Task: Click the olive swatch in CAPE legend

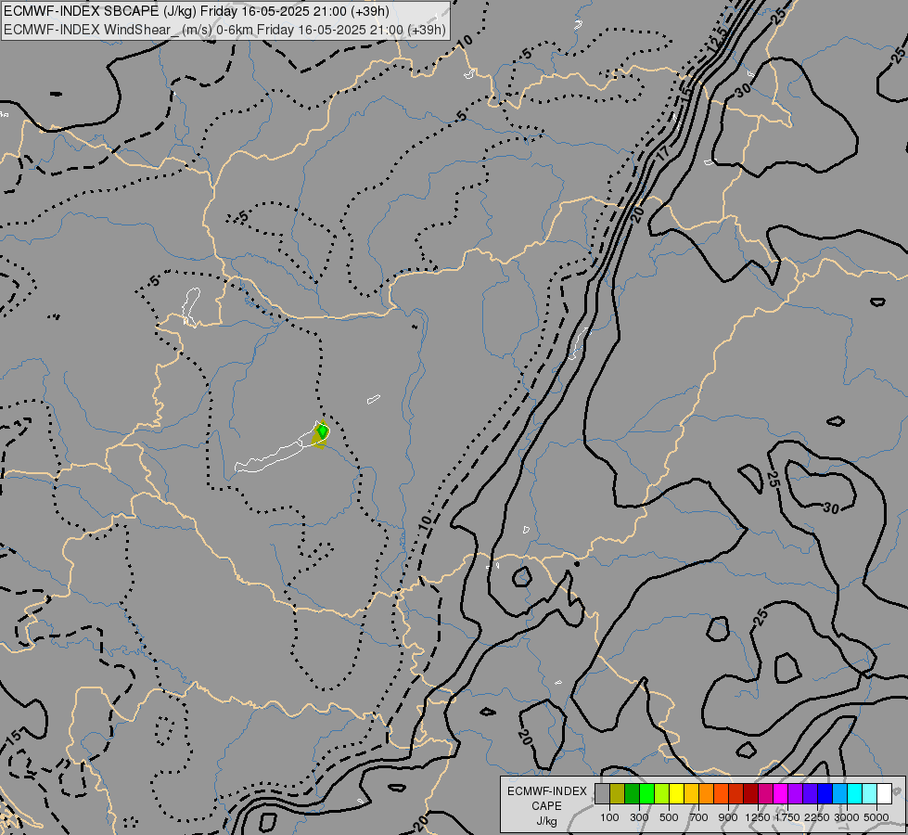Action: [x=618, y=793]
